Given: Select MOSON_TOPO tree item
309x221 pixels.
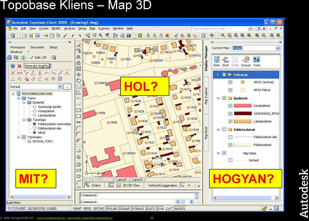Looking at the screenshot, I should (42, 141).
